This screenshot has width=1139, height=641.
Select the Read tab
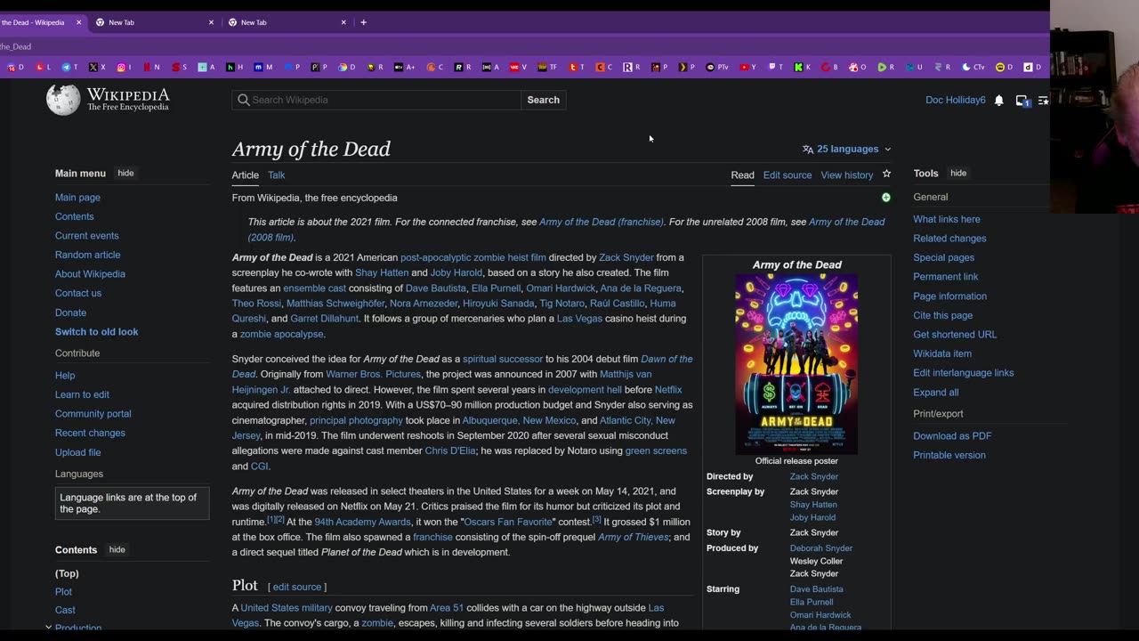click(742, 175)
